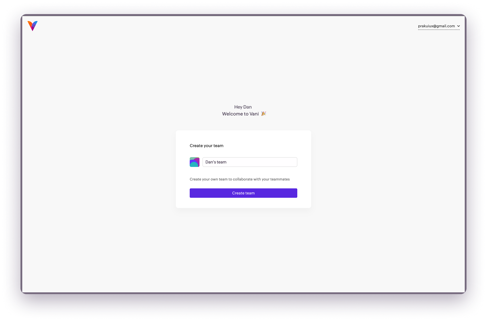Image resolution: width=487 pixels, height=321 pixels.
Task: Click the word "Dan's" in the input
Action: [x=211, y=162]
